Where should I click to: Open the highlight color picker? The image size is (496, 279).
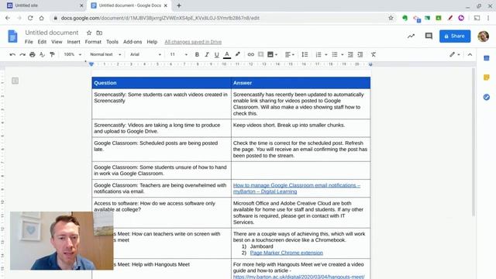[238, 55]
